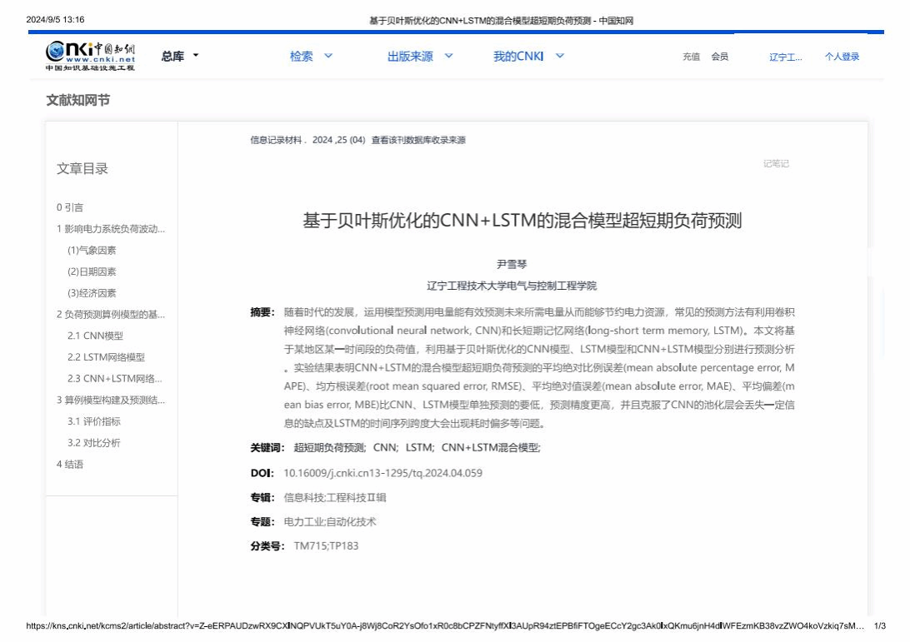
Task: Click keyword 超短期负荷预测
Action: [x=330, y=447]
